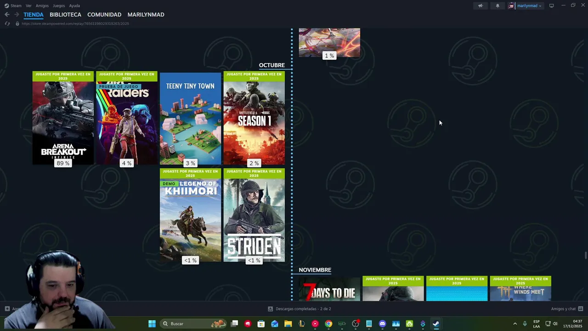Click the microphone tray icon

click(x=525, y=324)
